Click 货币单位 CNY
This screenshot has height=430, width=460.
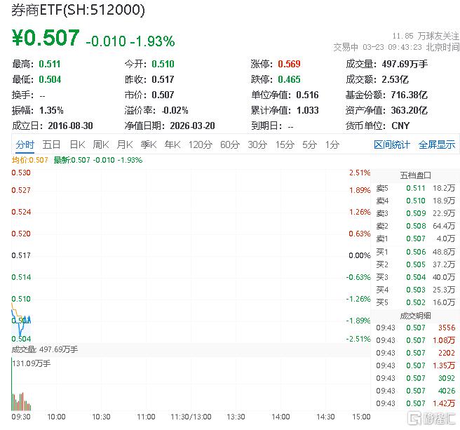[x=400, y=126]
